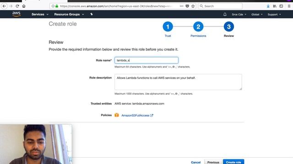Expand the Resource Groups dropdown
Viewport: 293px width, 164px height.
69,14
